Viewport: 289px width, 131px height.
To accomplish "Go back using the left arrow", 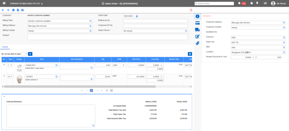I will 3,10.
